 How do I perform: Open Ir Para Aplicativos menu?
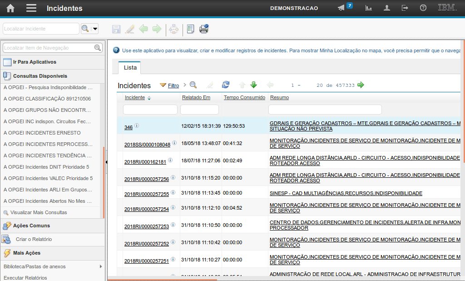(53, 62)
